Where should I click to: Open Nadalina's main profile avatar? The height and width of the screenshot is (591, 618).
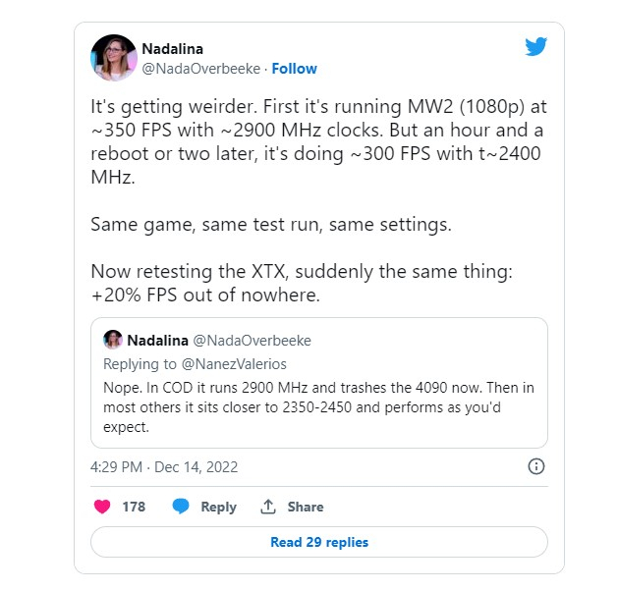pyautogui.click(x=112, y=58)
